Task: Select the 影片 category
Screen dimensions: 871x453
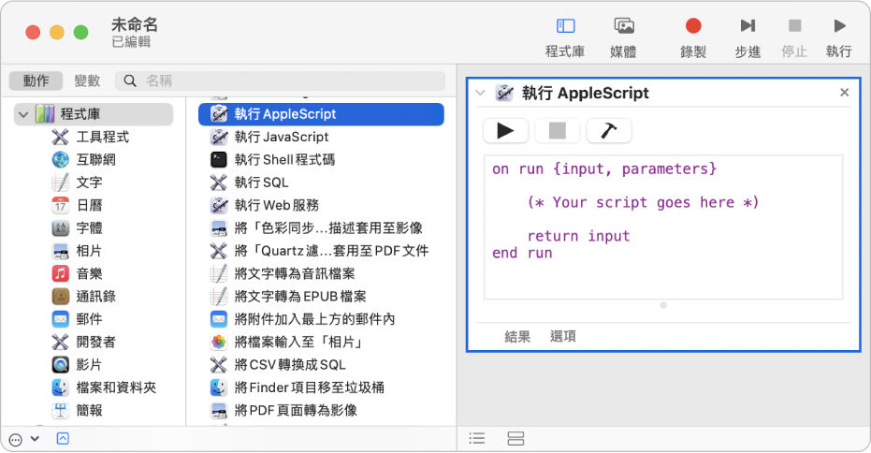Action: (x=78, y=365)
